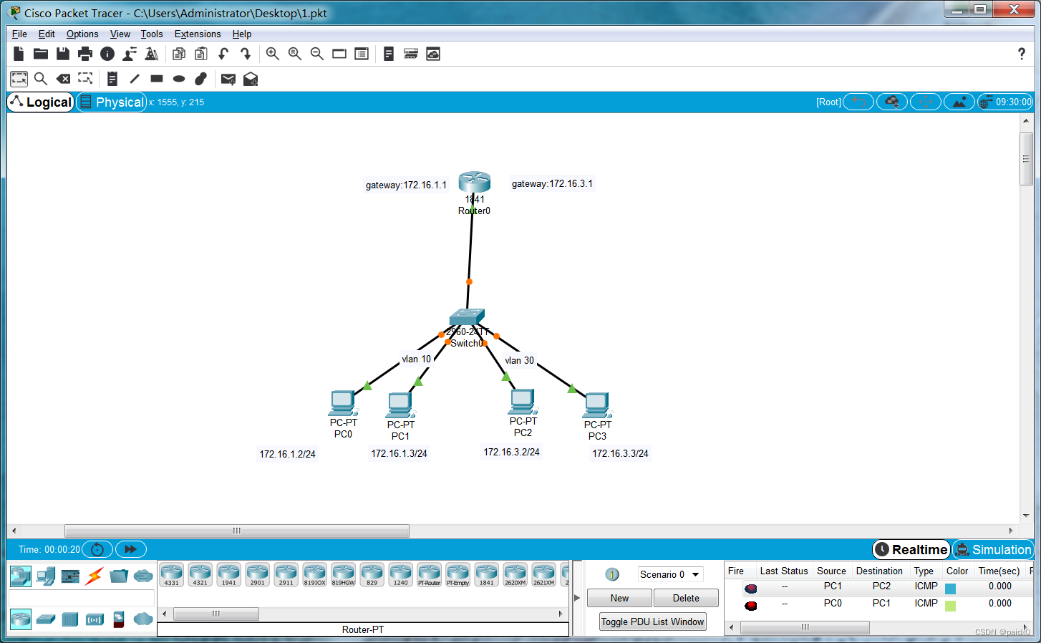1041x643 pixels.
Task: Open the Options menu
Action: [x=82, y=34]
